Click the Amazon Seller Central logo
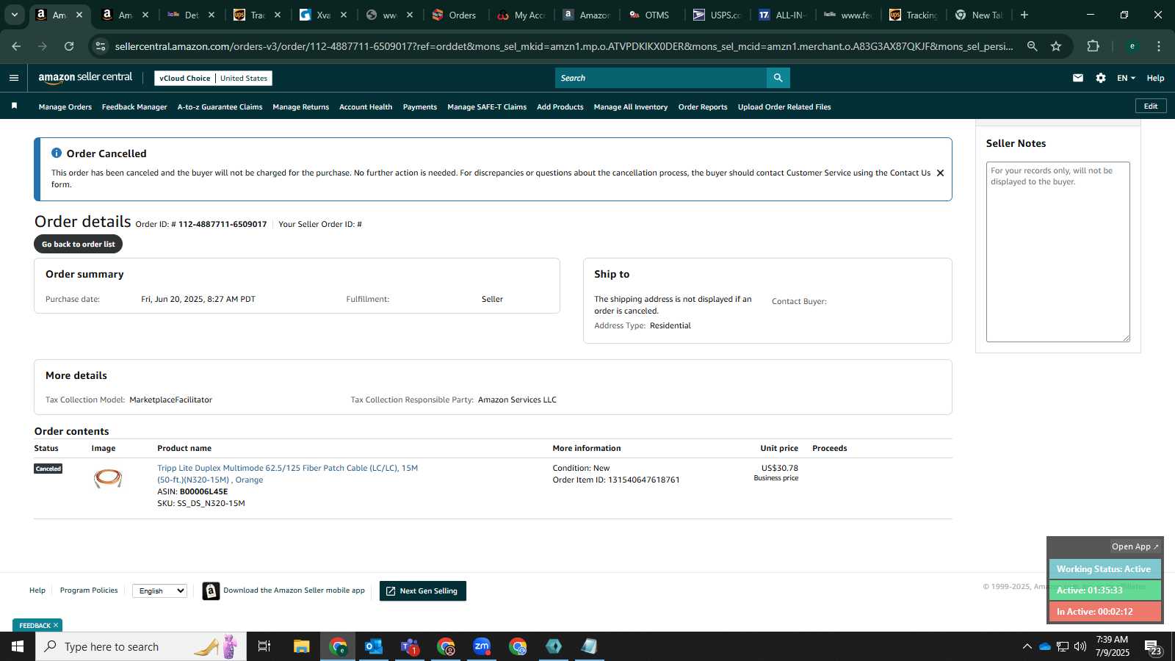 pyautogui.click(x=85, y=78)
